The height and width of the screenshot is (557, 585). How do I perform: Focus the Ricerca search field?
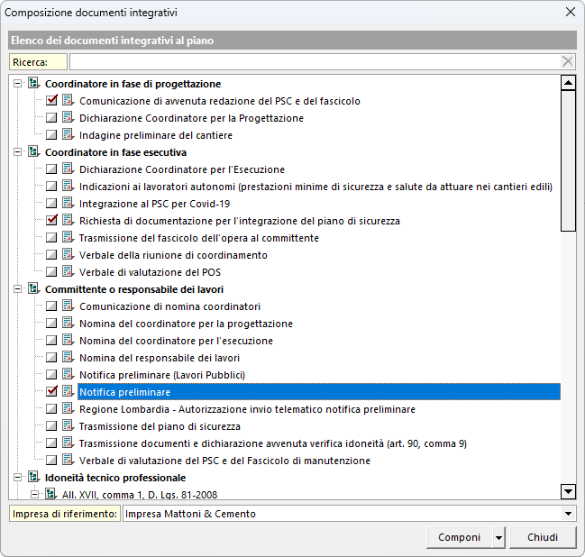tap(314, 62)
